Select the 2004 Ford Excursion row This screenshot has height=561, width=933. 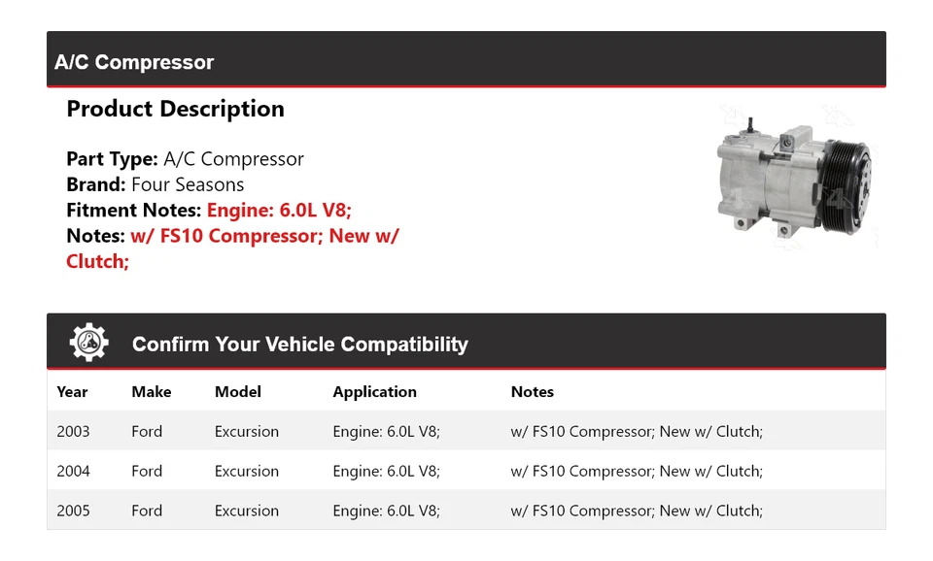tap(466, 471)
